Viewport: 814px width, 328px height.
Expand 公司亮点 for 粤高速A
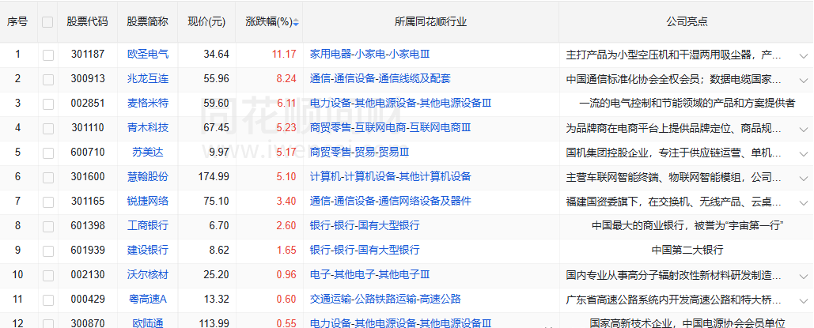pos(805,300)
